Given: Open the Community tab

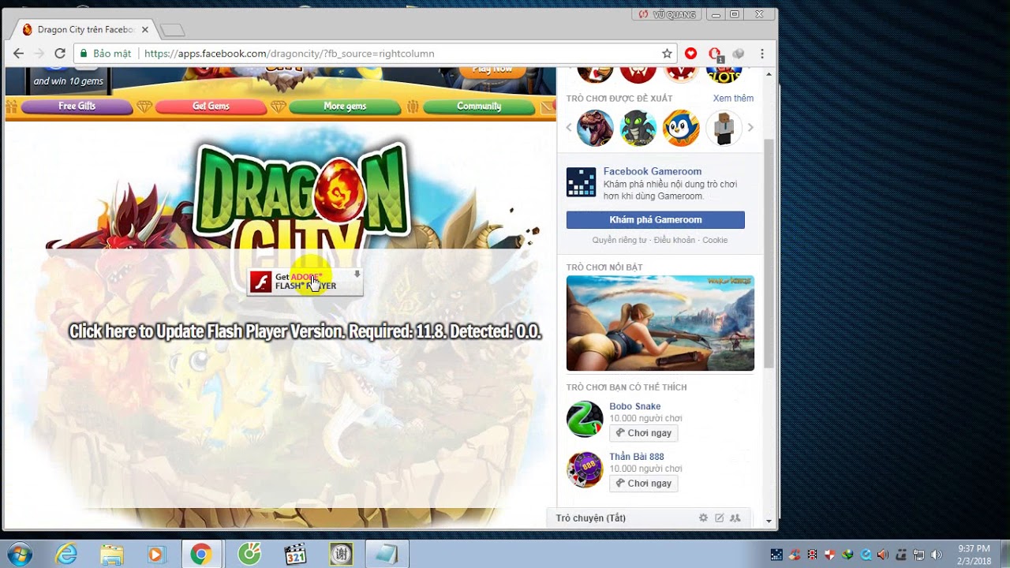Looking at the screenshot, I should click(x=479, y=106).
